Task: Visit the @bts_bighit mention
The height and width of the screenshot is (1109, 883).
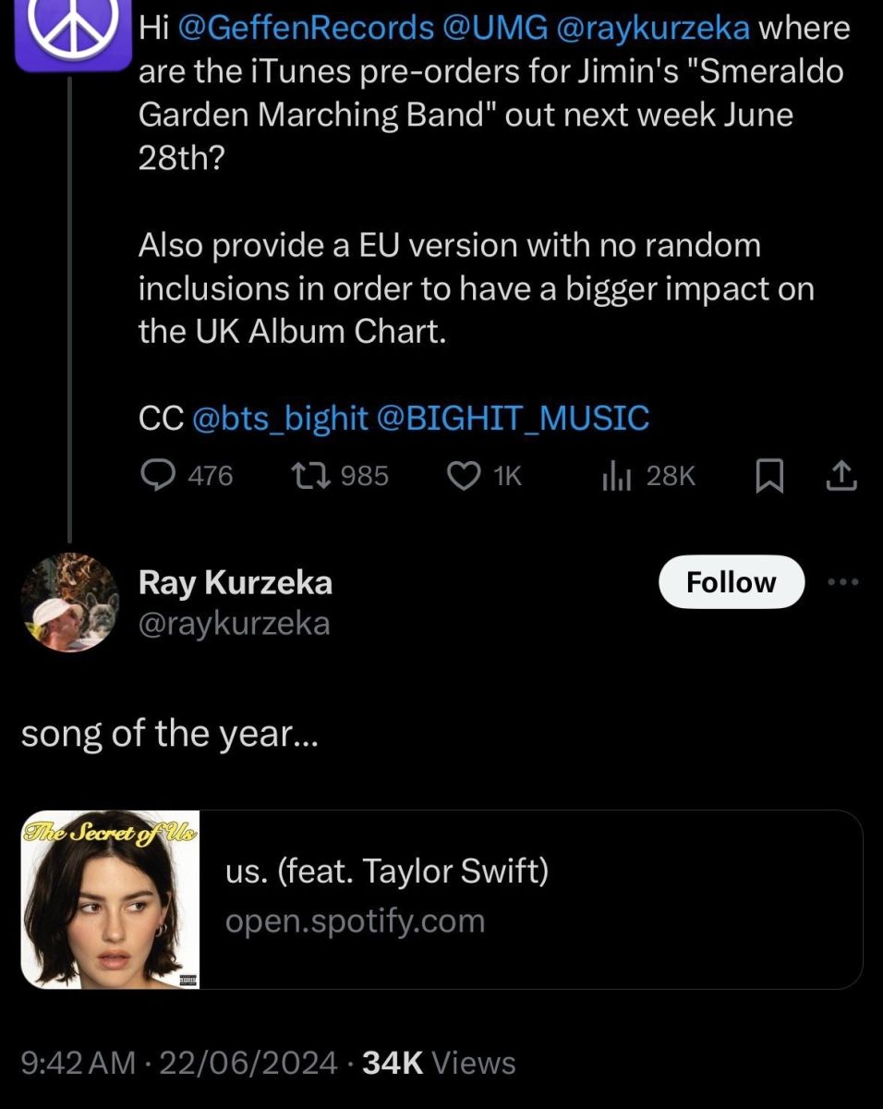Action: 280,418
